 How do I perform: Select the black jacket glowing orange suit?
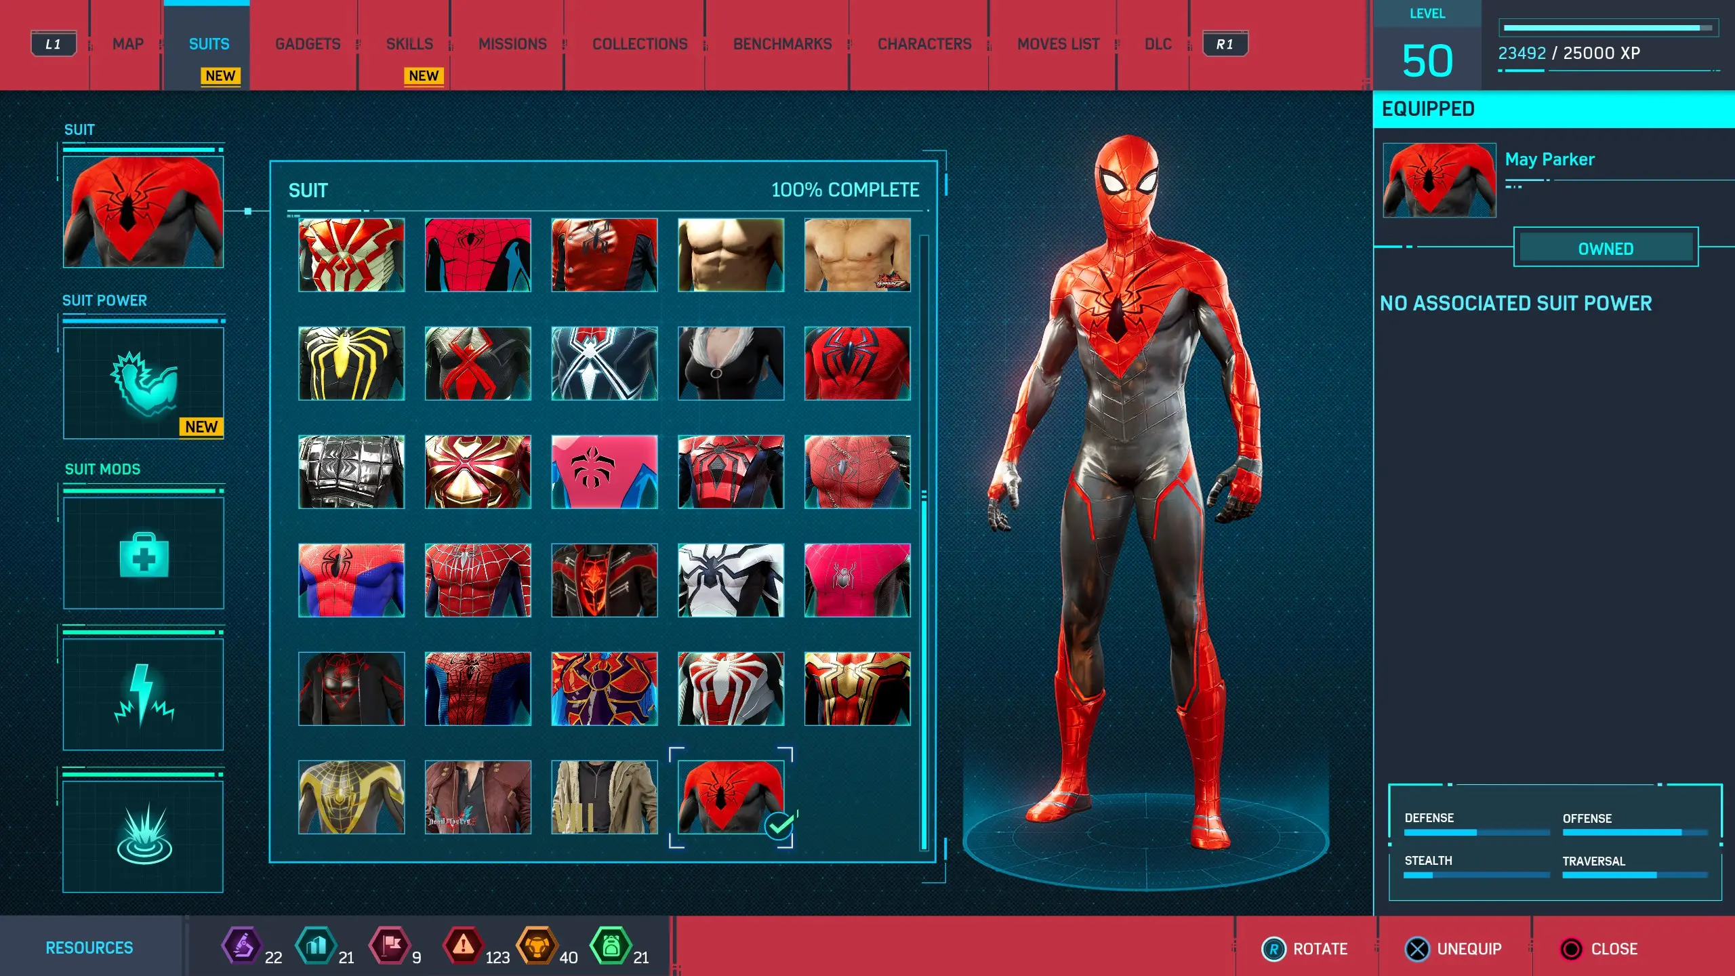605,580
